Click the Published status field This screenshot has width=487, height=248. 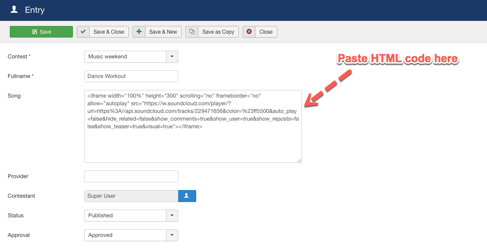coord(124,216)
